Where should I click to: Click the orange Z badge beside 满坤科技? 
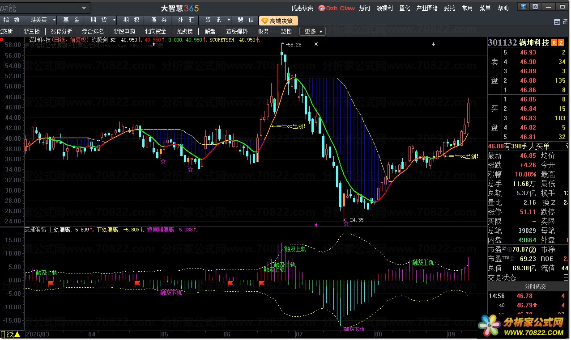pyautogui.click(x=561, y=43)
